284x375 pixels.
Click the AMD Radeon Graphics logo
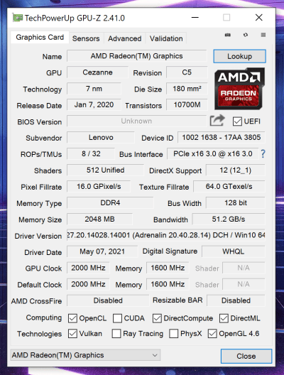tap(239, 89)
